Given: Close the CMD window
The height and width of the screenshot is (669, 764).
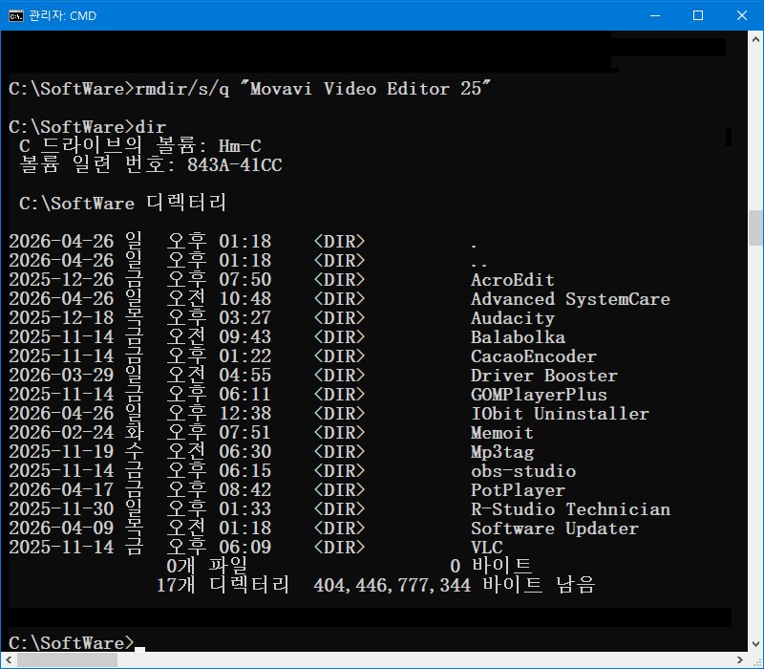Looking at the screenshot, I should (x=742, y=15).
